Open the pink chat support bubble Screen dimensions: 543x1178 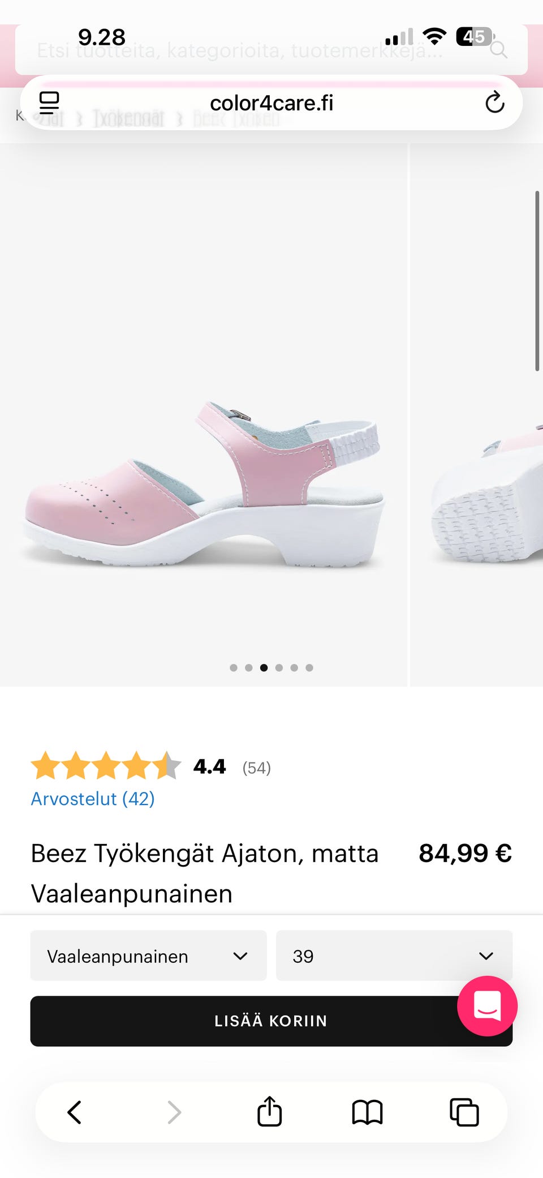pos(486,1006)
